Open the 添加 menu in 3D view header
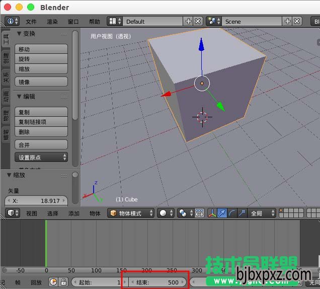The height and width of the screenshot is (289, 320). [74, 213]
